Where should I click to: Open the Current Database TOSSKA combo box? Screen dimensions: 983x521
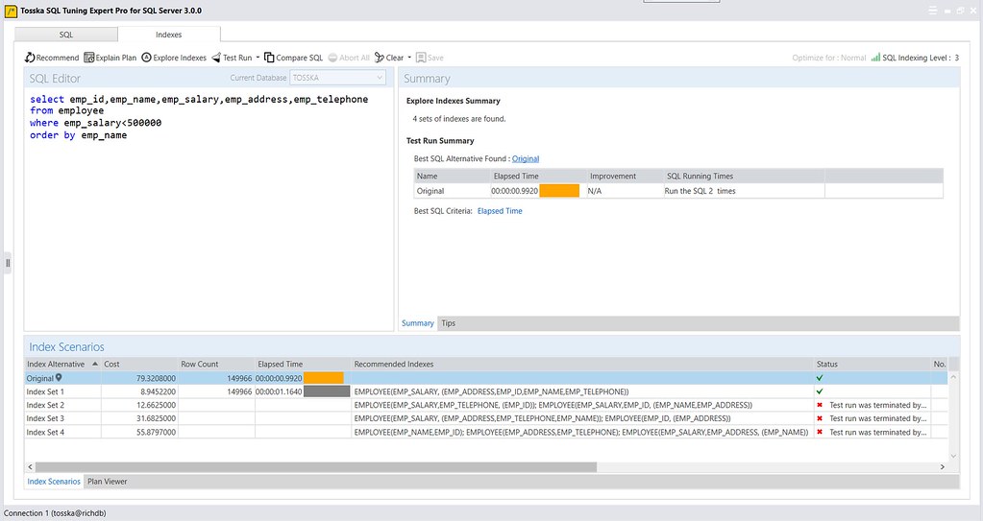[337, 78]
